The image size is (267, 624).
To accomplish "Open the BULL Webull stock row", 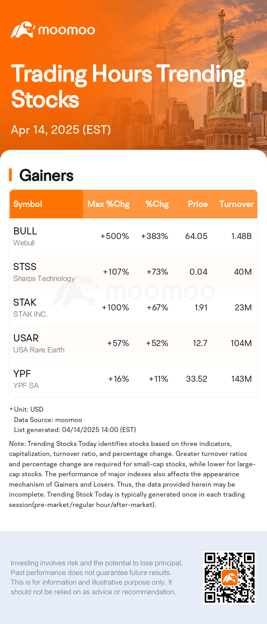I will click(x=133, y=236).
